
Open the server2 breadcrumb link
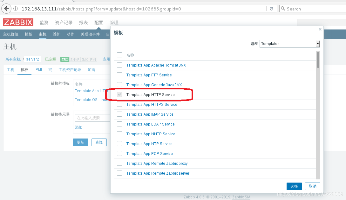pyautogui.click(x=32, y=59)
